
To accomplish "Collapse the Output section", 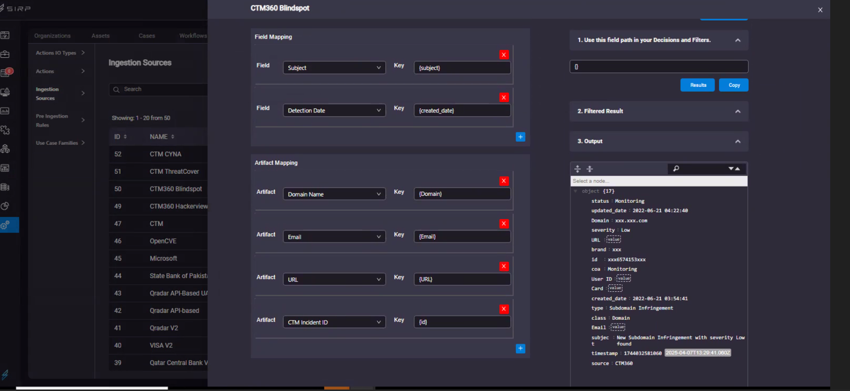I will 738,142.
